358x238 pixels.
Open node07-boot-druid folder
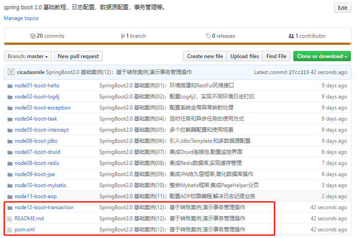pos(37,152)
